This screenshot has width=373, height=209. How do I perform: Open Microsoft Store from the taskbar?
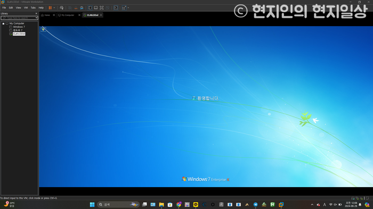point(170,205)
